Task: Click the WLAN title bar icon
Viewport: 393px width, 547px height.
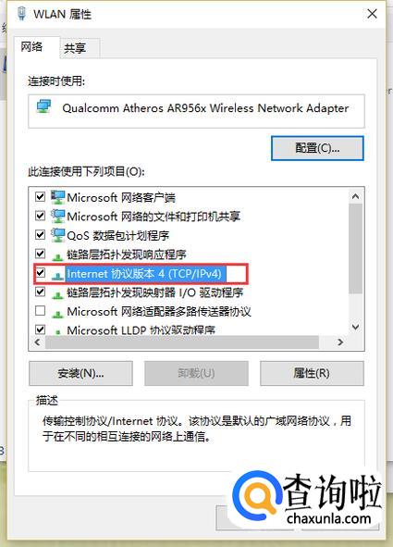Action: click(x=21, y=14)
